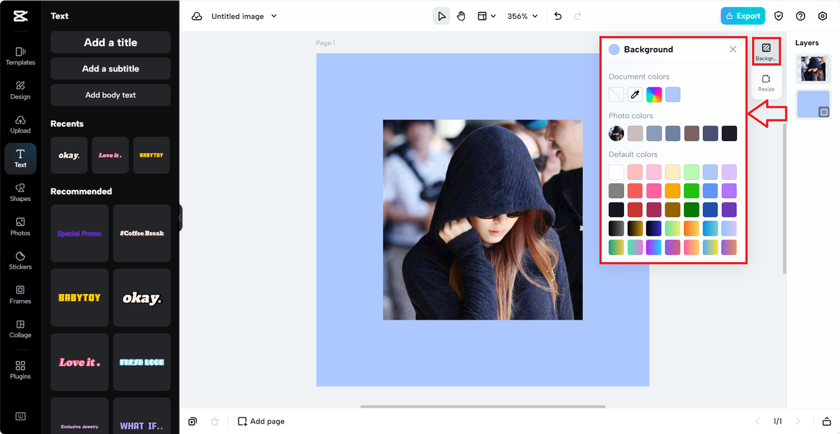This screenshot has height=434, width=840.
Task: Click the photo thumbnail in Photo colors
Action: [616, 133]
